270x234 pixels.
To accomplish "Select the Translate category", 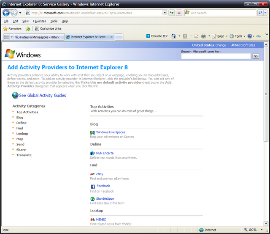I will [x=24, y=155].
